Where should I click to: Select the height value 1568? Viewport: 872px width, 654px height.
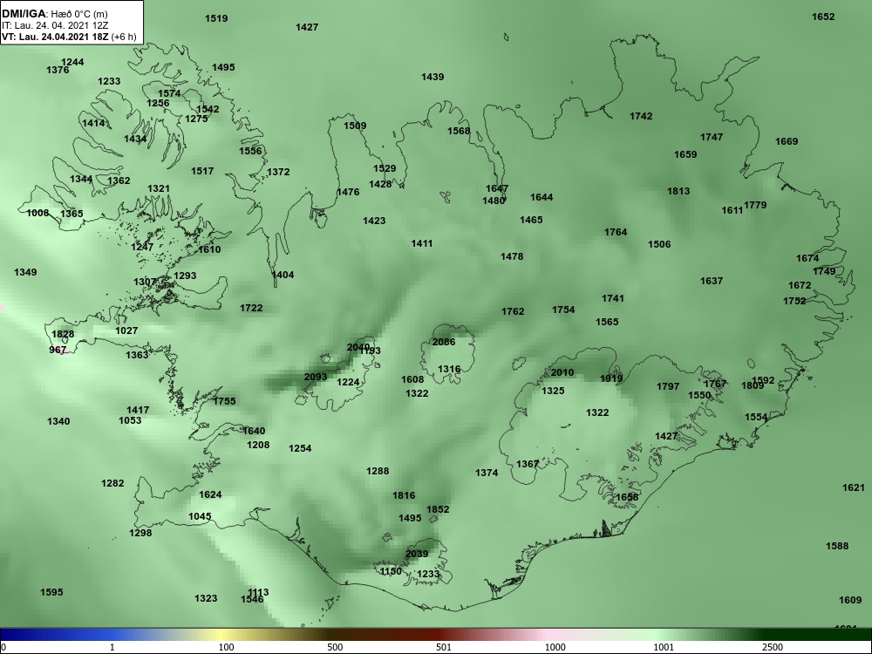(x=459, y=131)
